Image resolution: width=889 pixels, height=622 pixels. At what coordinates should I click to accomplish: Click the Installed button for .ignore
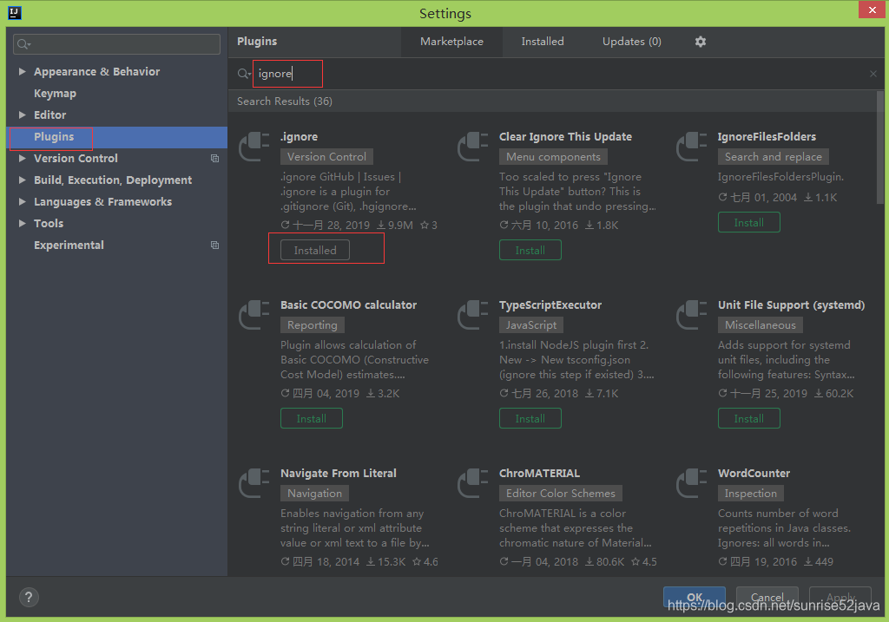coord(314,250)
